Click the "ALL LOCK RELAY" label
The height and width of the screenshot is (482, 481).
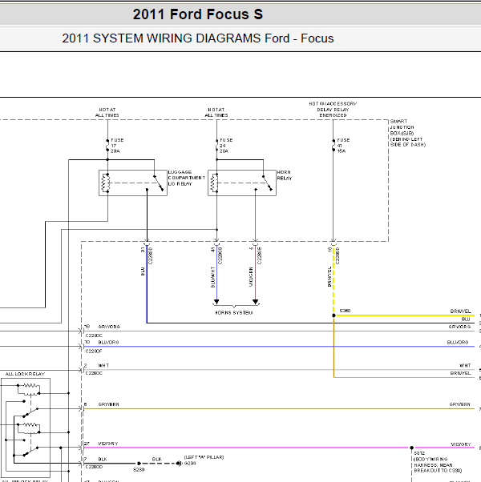pyautogui.click(x=25, y=374)
